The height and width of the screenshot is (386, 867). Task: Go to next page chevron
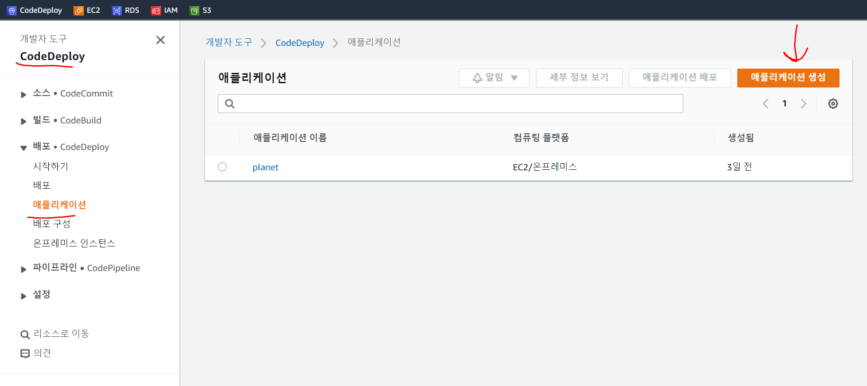pos(804,104)
